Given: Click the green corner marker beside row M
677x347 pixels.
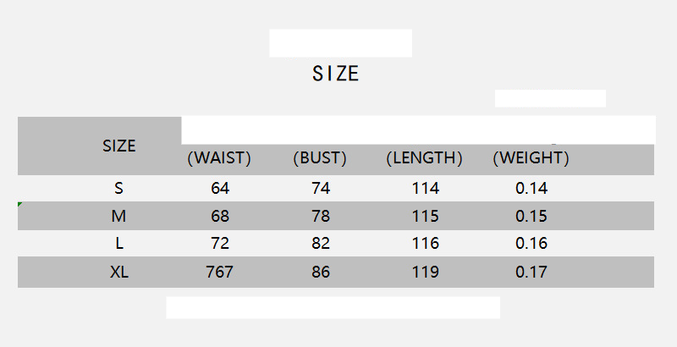Looking at the screenshot, I should point(20,205).
